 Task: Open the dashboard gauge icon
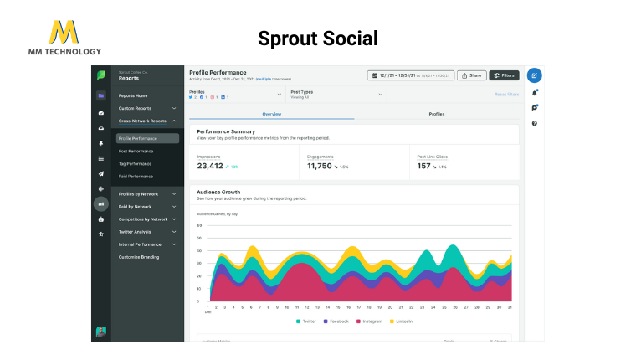tap(101, 113)
